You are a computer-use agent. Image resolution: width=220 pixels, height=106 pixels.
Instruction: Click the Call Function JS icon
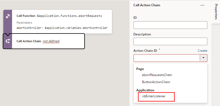8,16
